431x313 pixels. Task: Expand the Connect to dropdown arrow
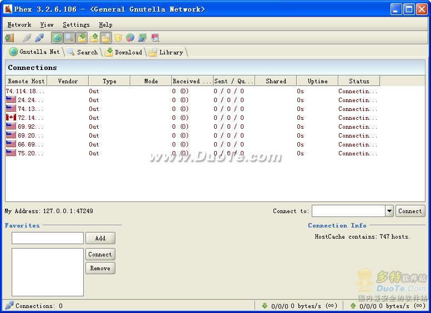(389, 211)
